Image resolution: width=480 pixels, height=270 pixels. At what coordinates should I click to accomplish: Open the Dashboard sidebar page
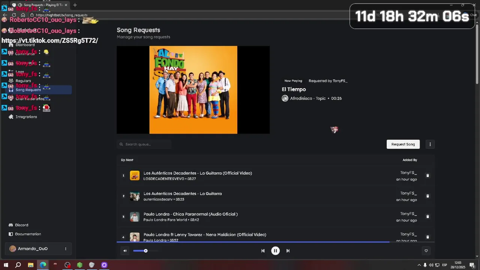pos(22,45)
